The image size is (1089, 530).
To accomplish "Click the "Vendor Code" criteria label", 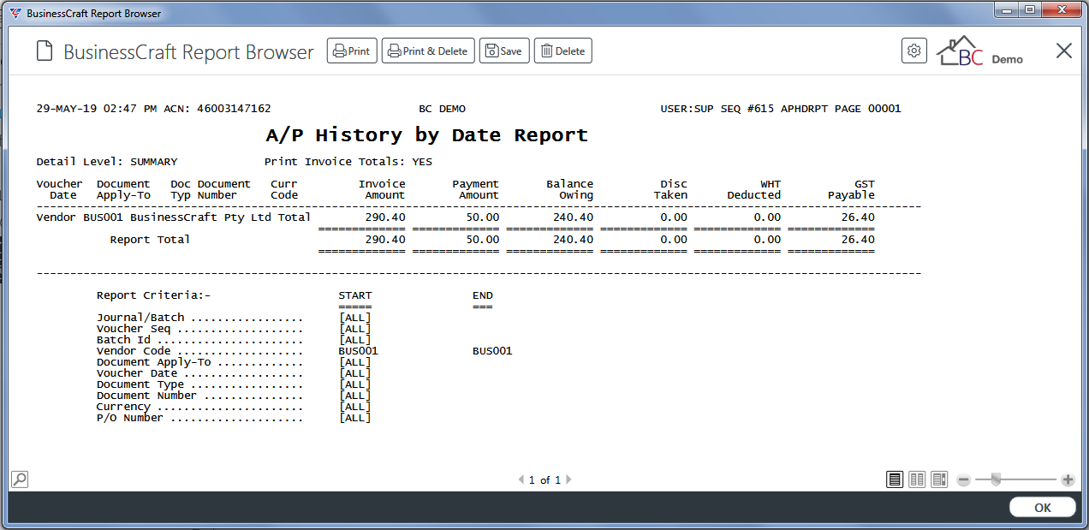I will (x=134, y=351).
